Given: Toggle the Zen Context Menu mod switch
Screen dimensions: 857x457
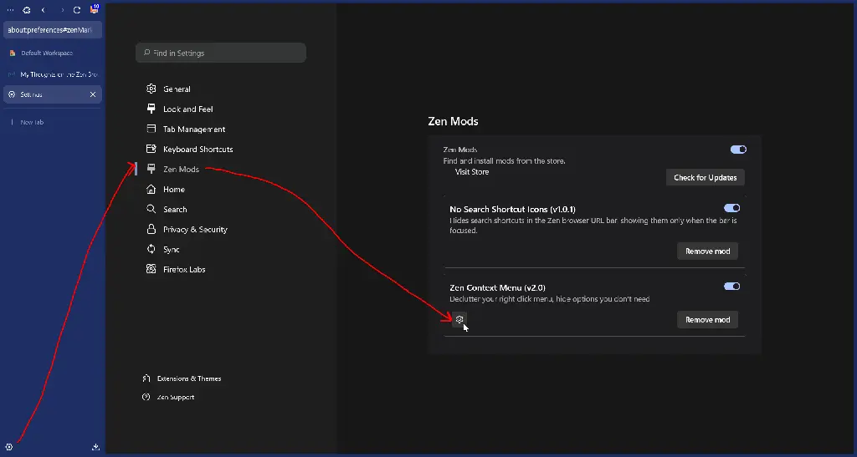Looking at the screenshot, I should (x=731, y=287).
